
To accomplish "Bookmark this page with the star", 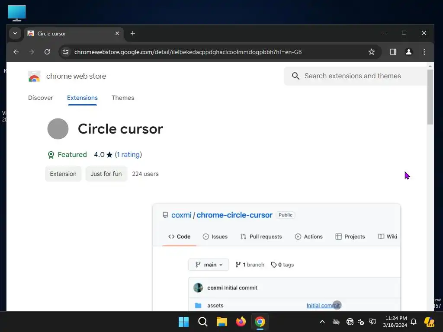I will click(372, 52).
